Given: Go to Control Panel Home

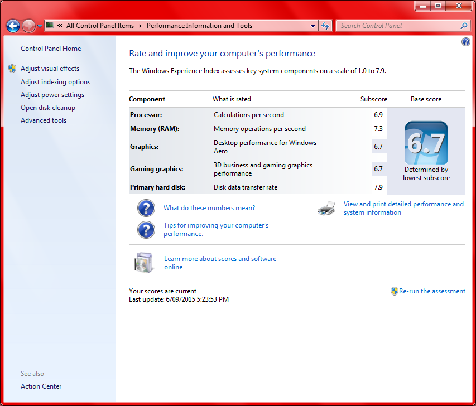Looking at the screenshot, I should (x=51, y=49).
